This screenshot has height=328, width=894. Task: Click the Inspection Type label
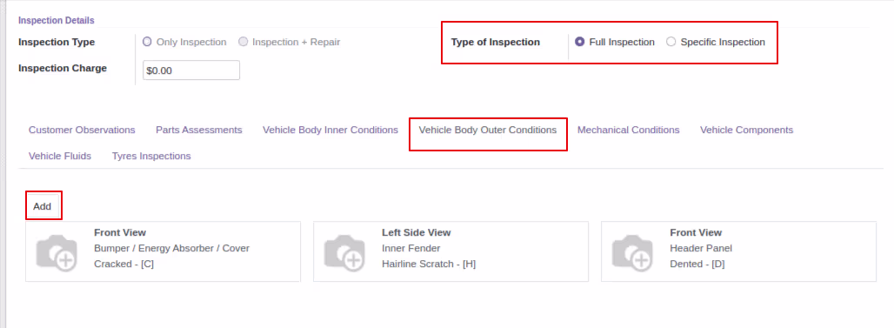pos(57,43)
